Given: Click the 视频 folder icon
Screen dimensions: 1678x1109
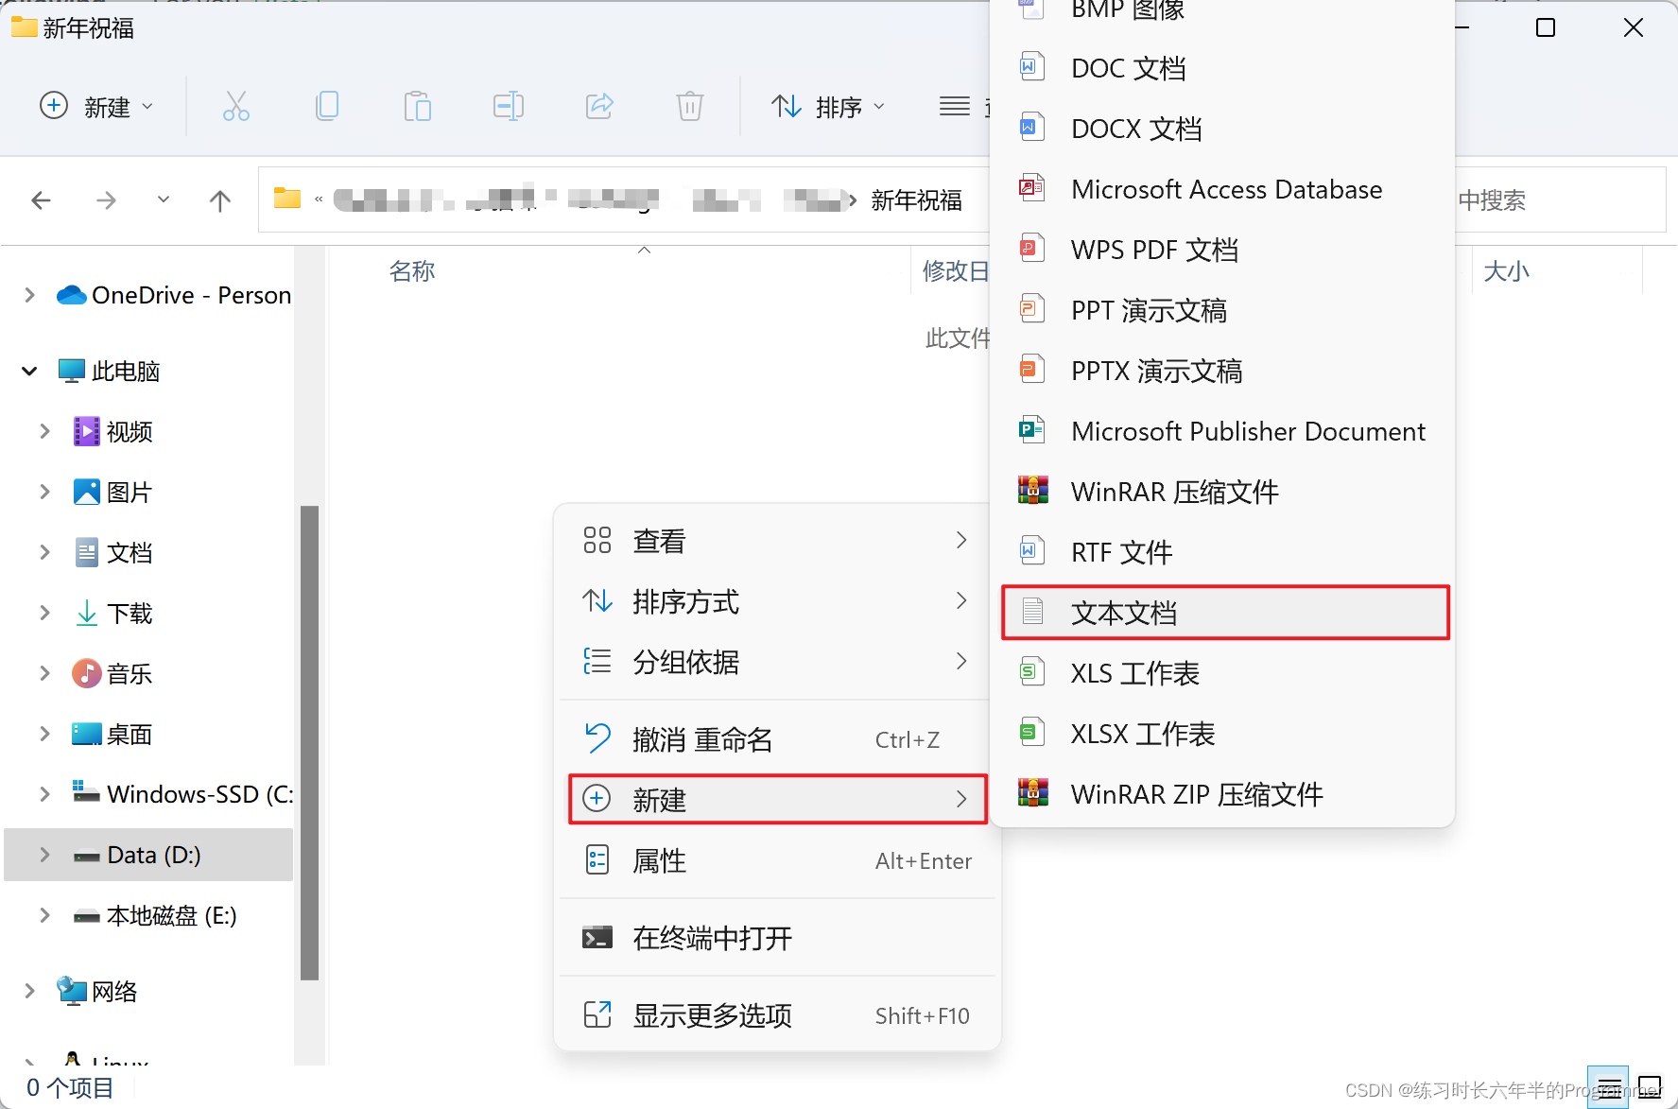Looking at the screenshot, I should pyautogui.click(x=87, y=431).
